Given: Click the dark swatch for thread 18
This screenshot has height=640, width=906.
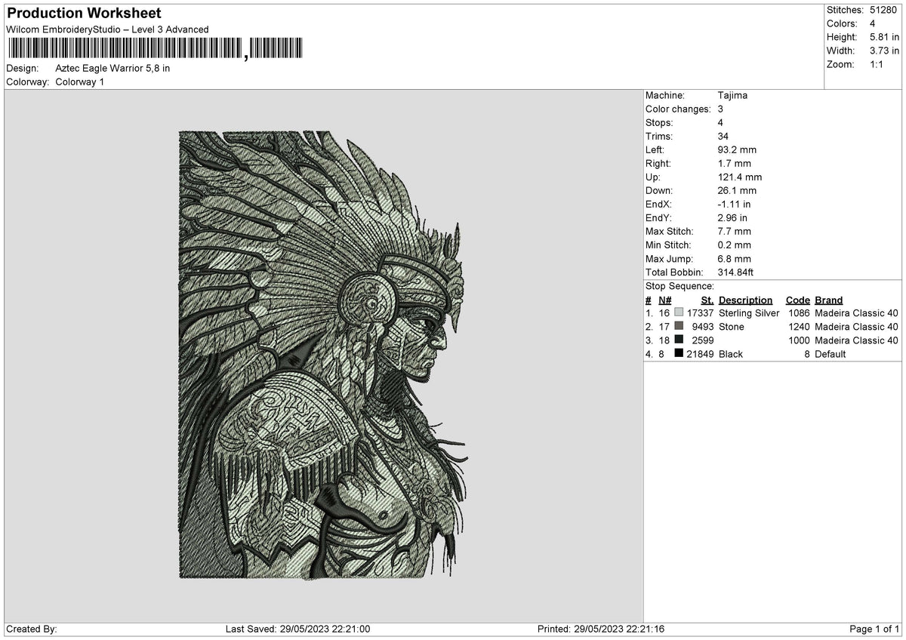Looking at the screenshot, I should (679, 340).
